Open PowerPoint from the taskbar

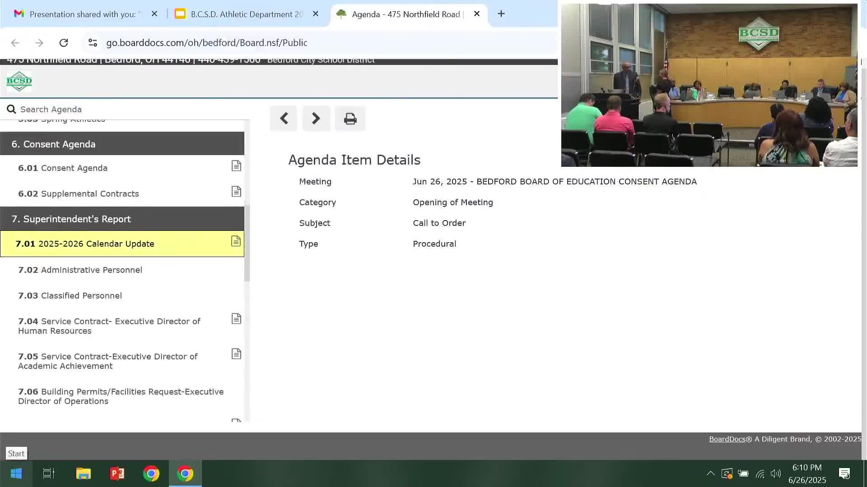117,473
